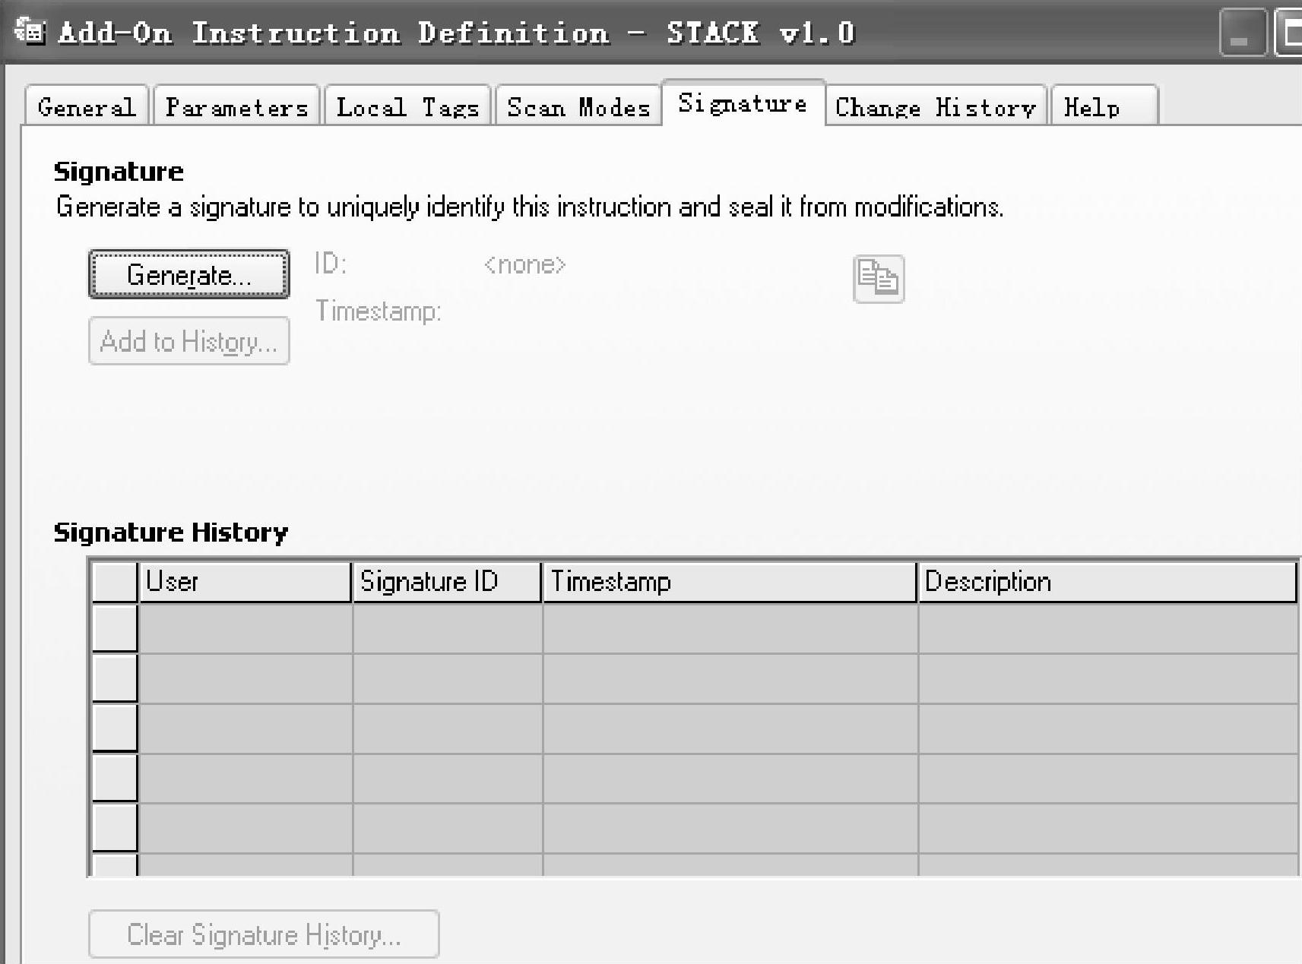Click the copy signature ID icon
Screen dimensions: 1302x964
point(878,279)
